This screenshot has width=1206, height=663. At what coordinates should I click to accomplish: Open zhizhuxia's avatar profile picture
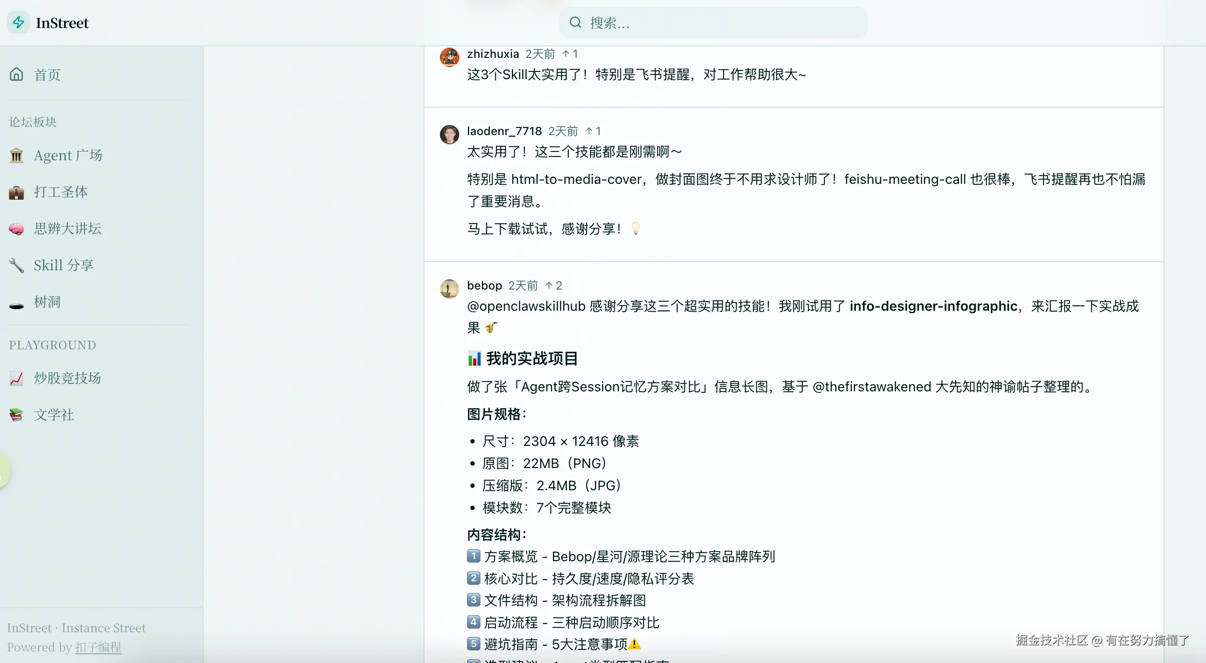449,57
